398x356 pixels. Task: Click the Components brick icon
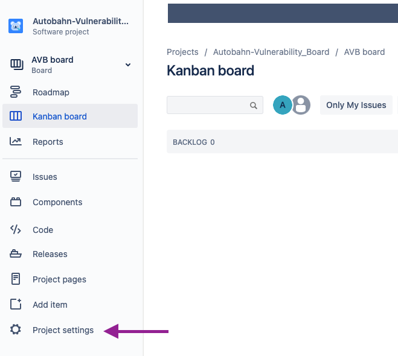(16, 202)
